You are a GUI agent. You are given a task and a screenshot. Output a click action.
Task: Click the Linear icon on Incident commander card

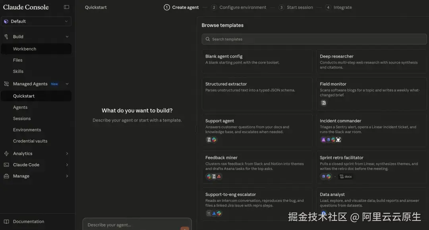coord(329,140)
